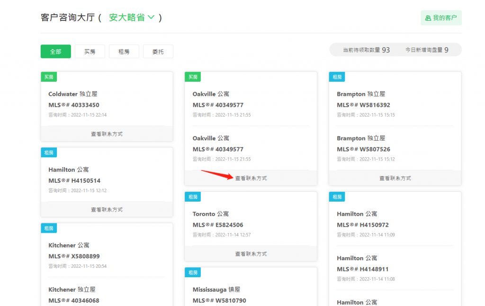Click the 买房 tag on Coldwater card

49,77
